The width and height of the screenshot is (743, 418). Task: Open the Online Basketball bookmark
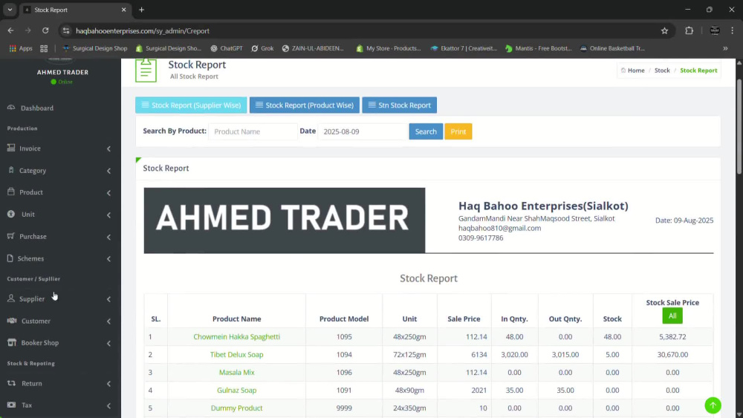(x=612, y=48)
